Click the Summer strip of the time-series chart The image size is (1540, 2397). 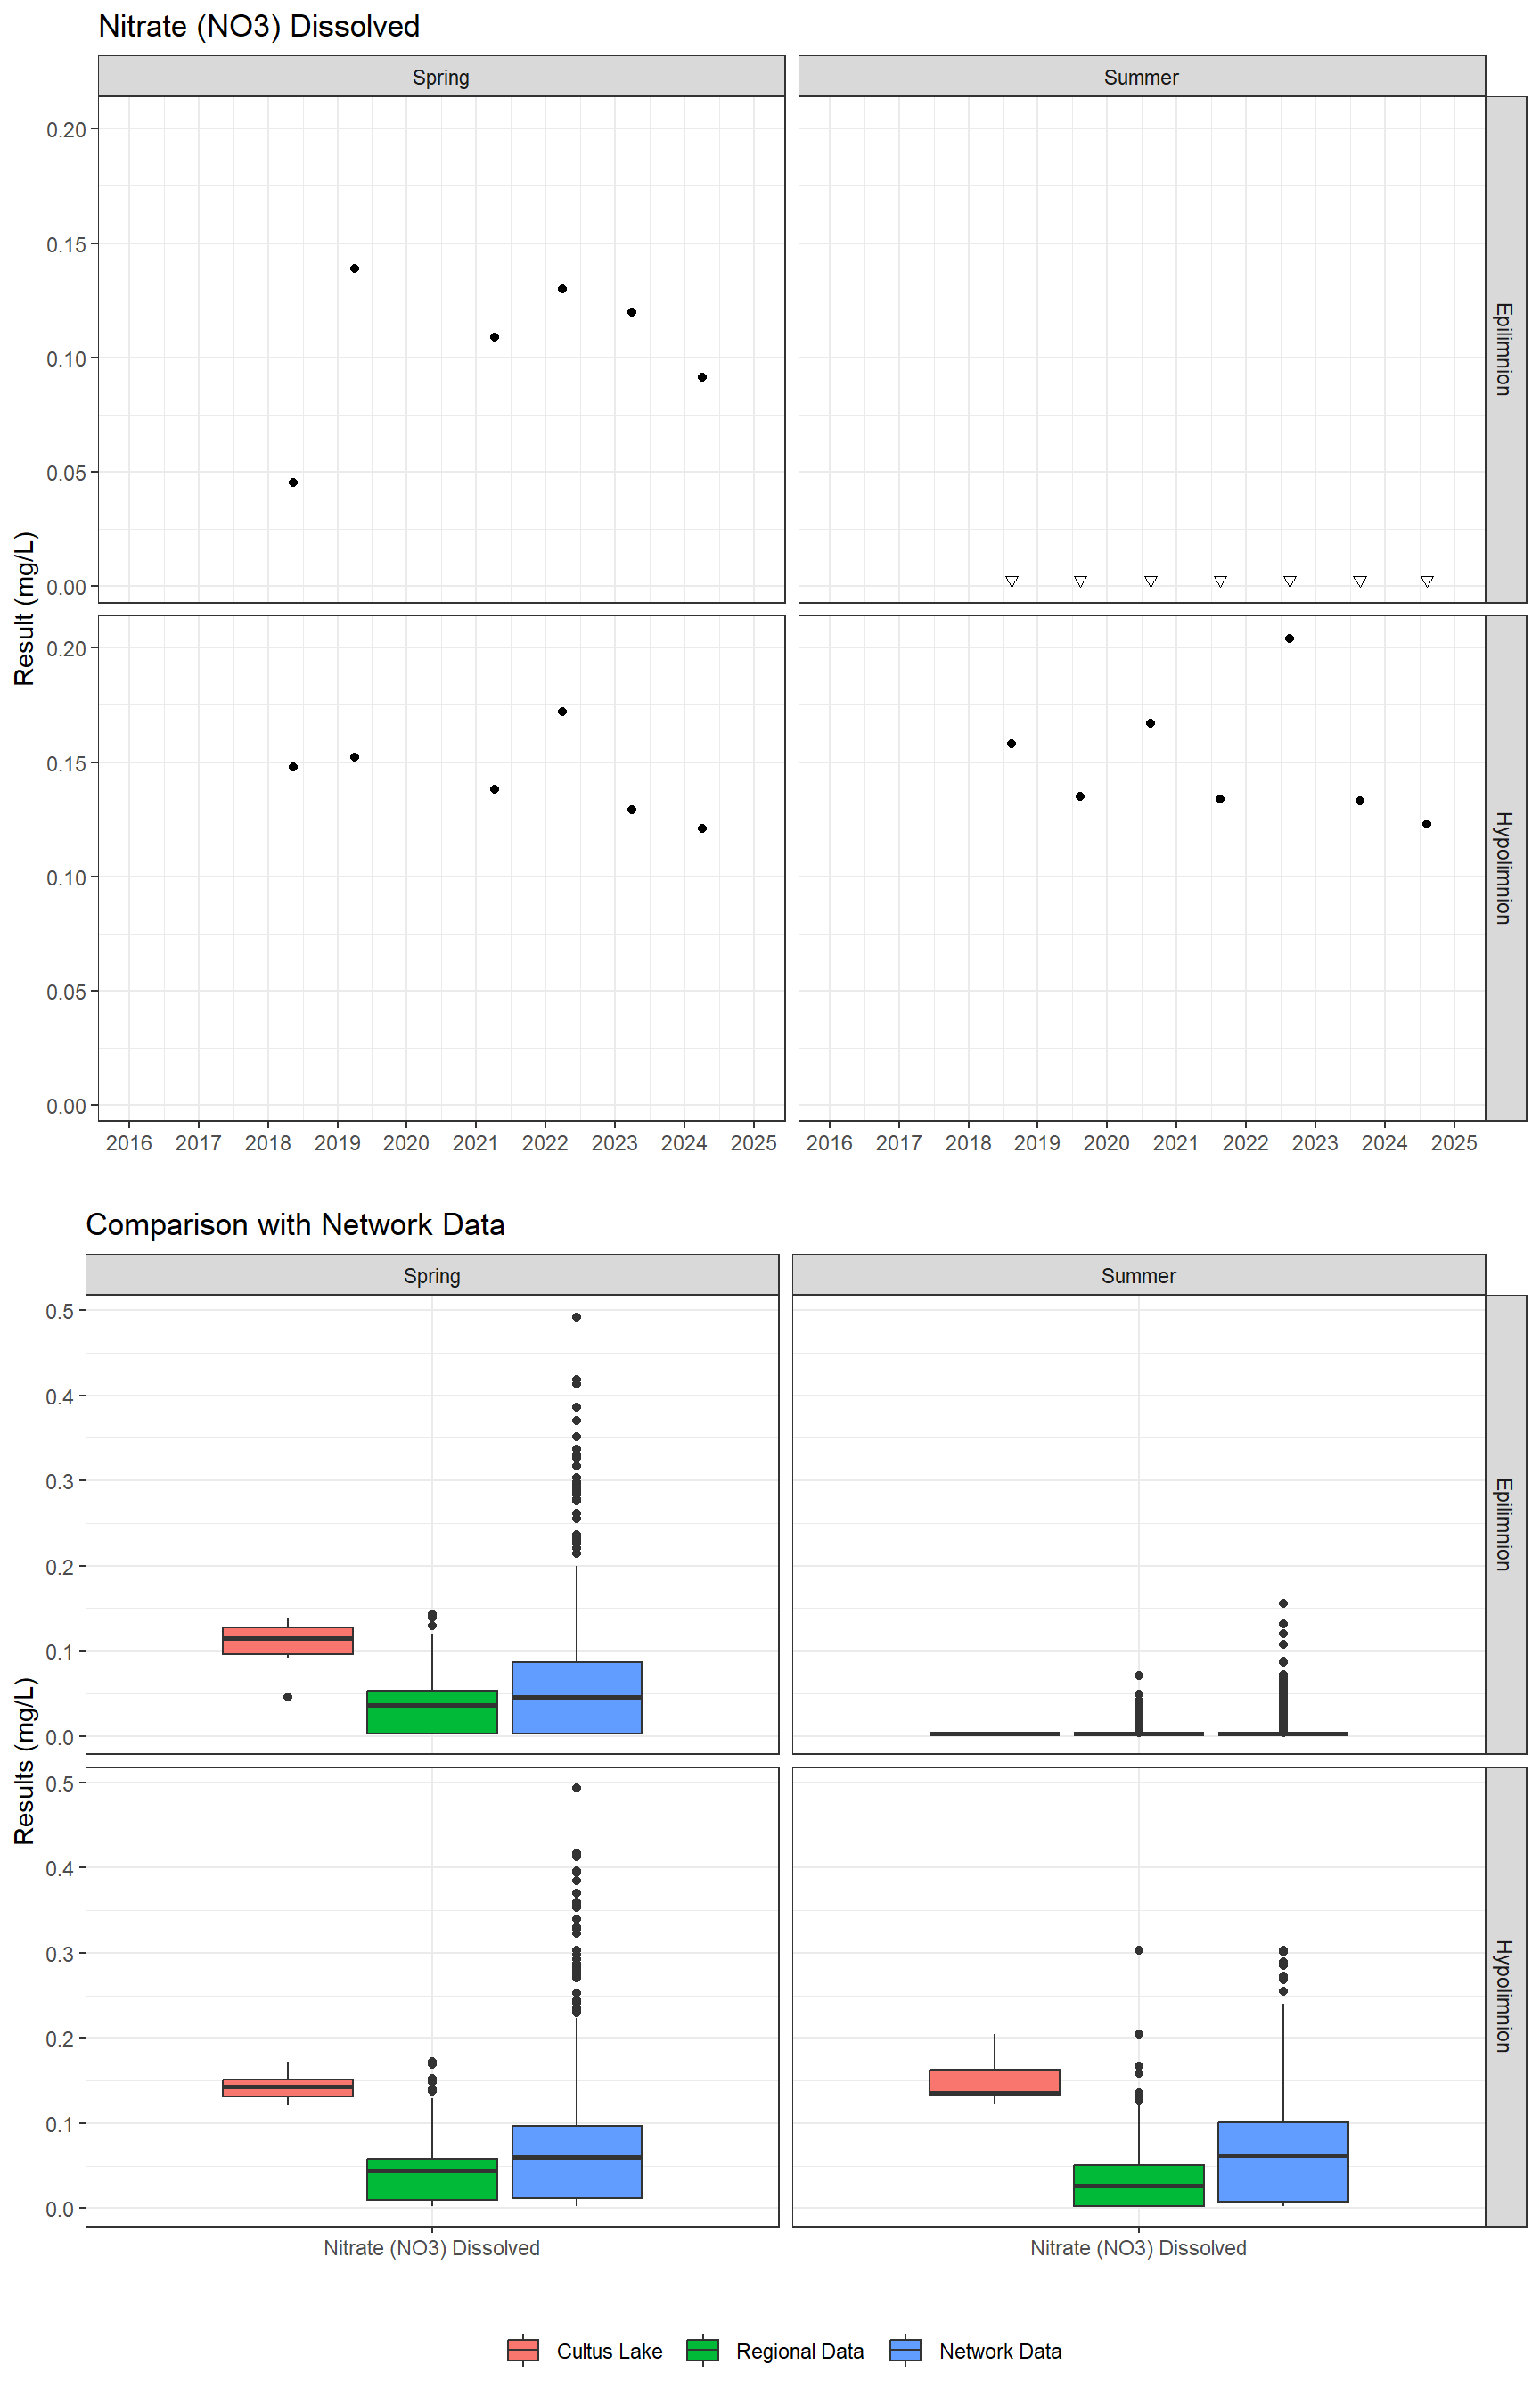tap(1142, 77)
